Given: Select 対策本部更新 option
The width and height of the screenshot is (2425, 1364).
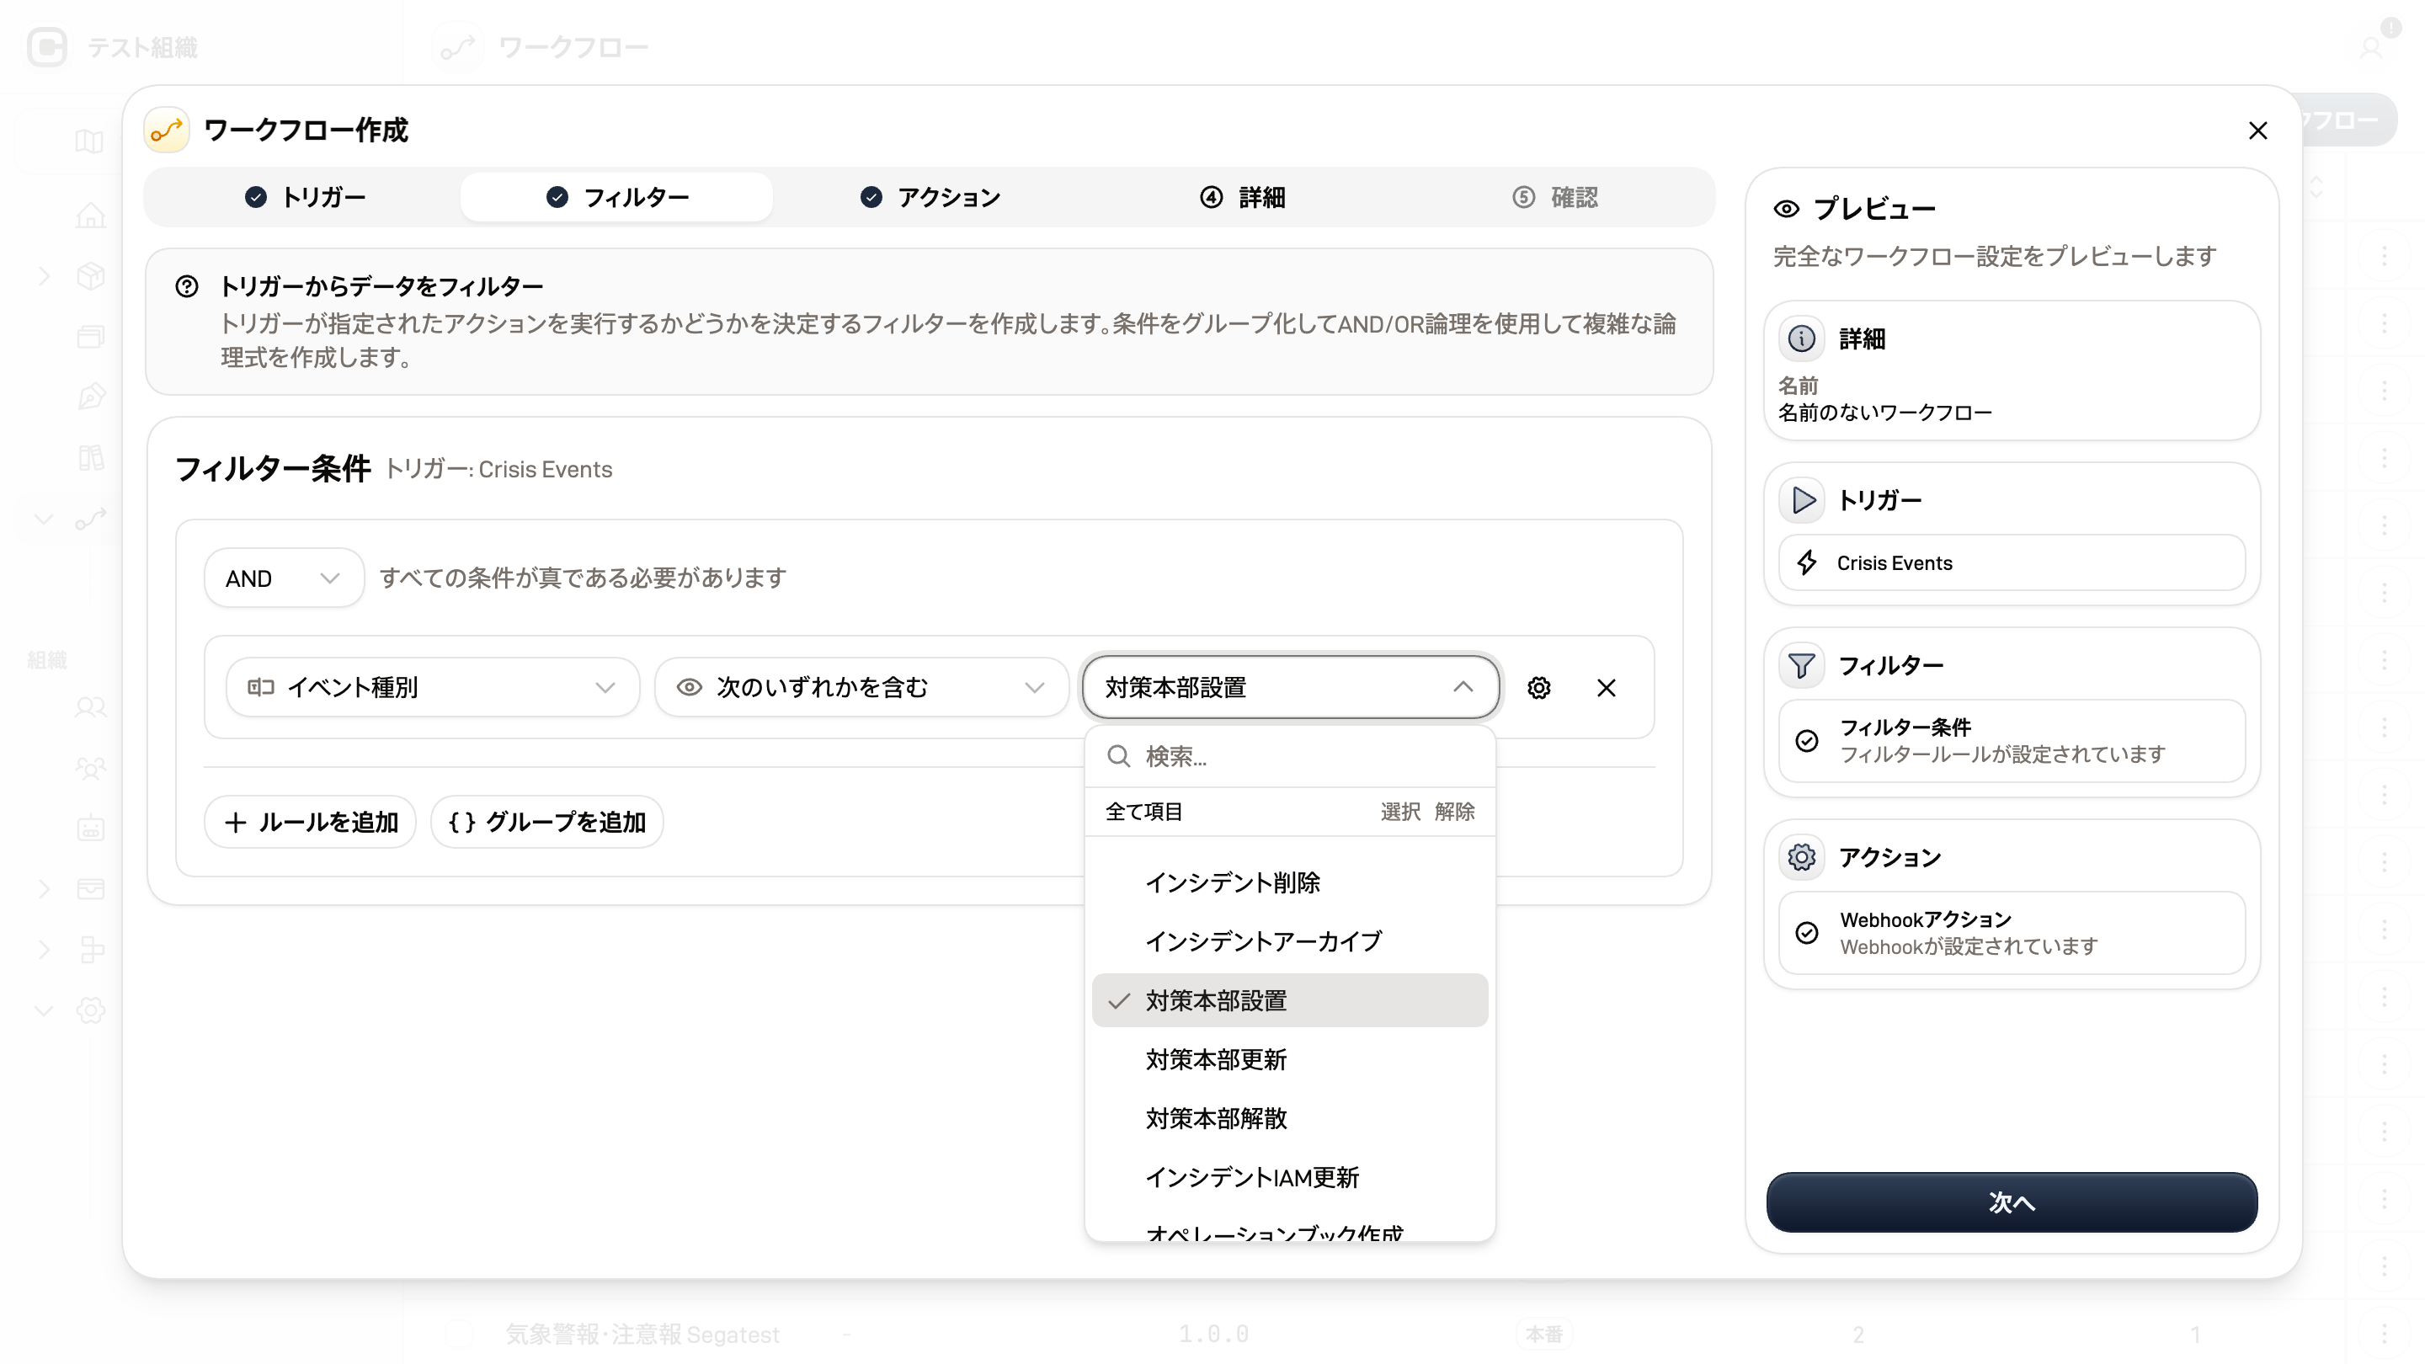Looking at the screenshot, I should point(1290,1060).
